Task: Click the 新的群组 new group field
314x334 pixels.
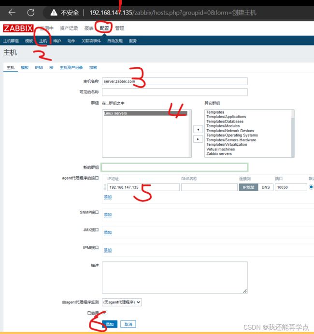Action: 175,167
